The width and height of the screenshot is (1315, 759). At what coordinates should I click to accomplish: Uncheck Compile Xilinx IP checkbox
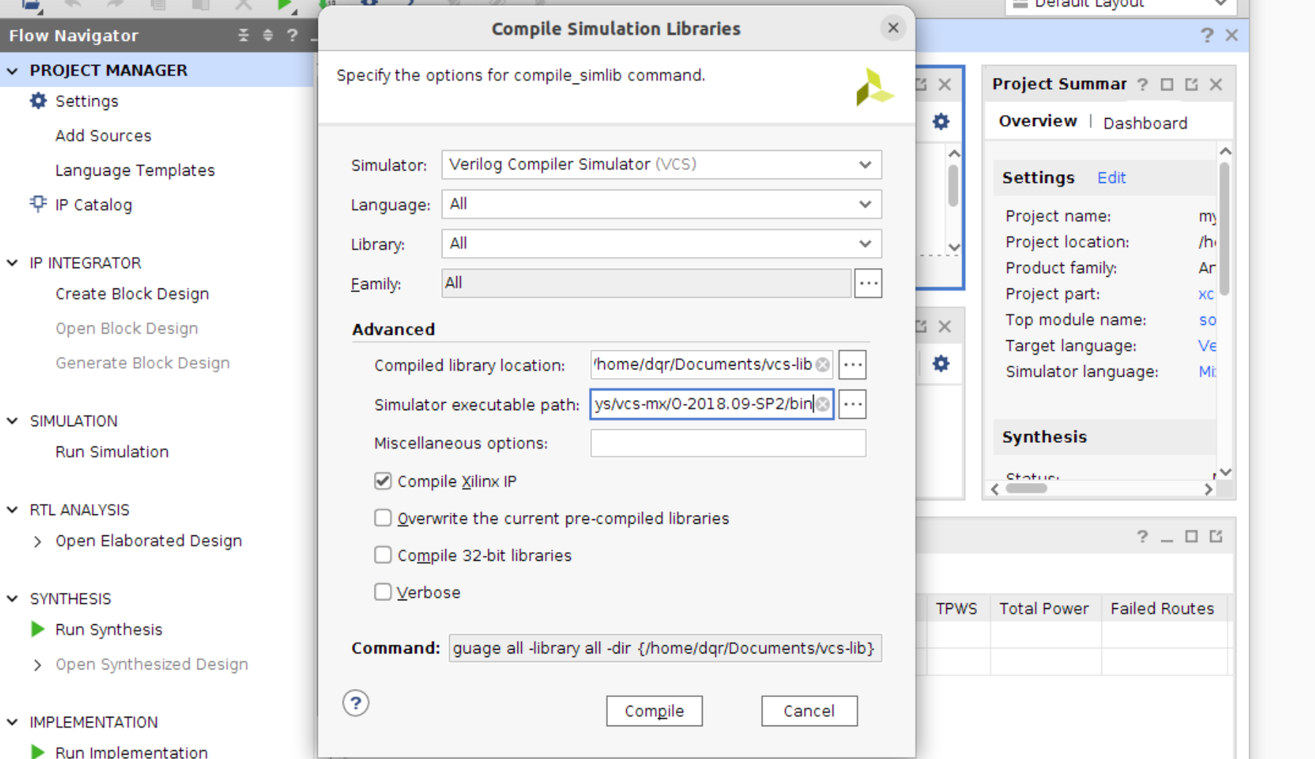pos(383,481)
